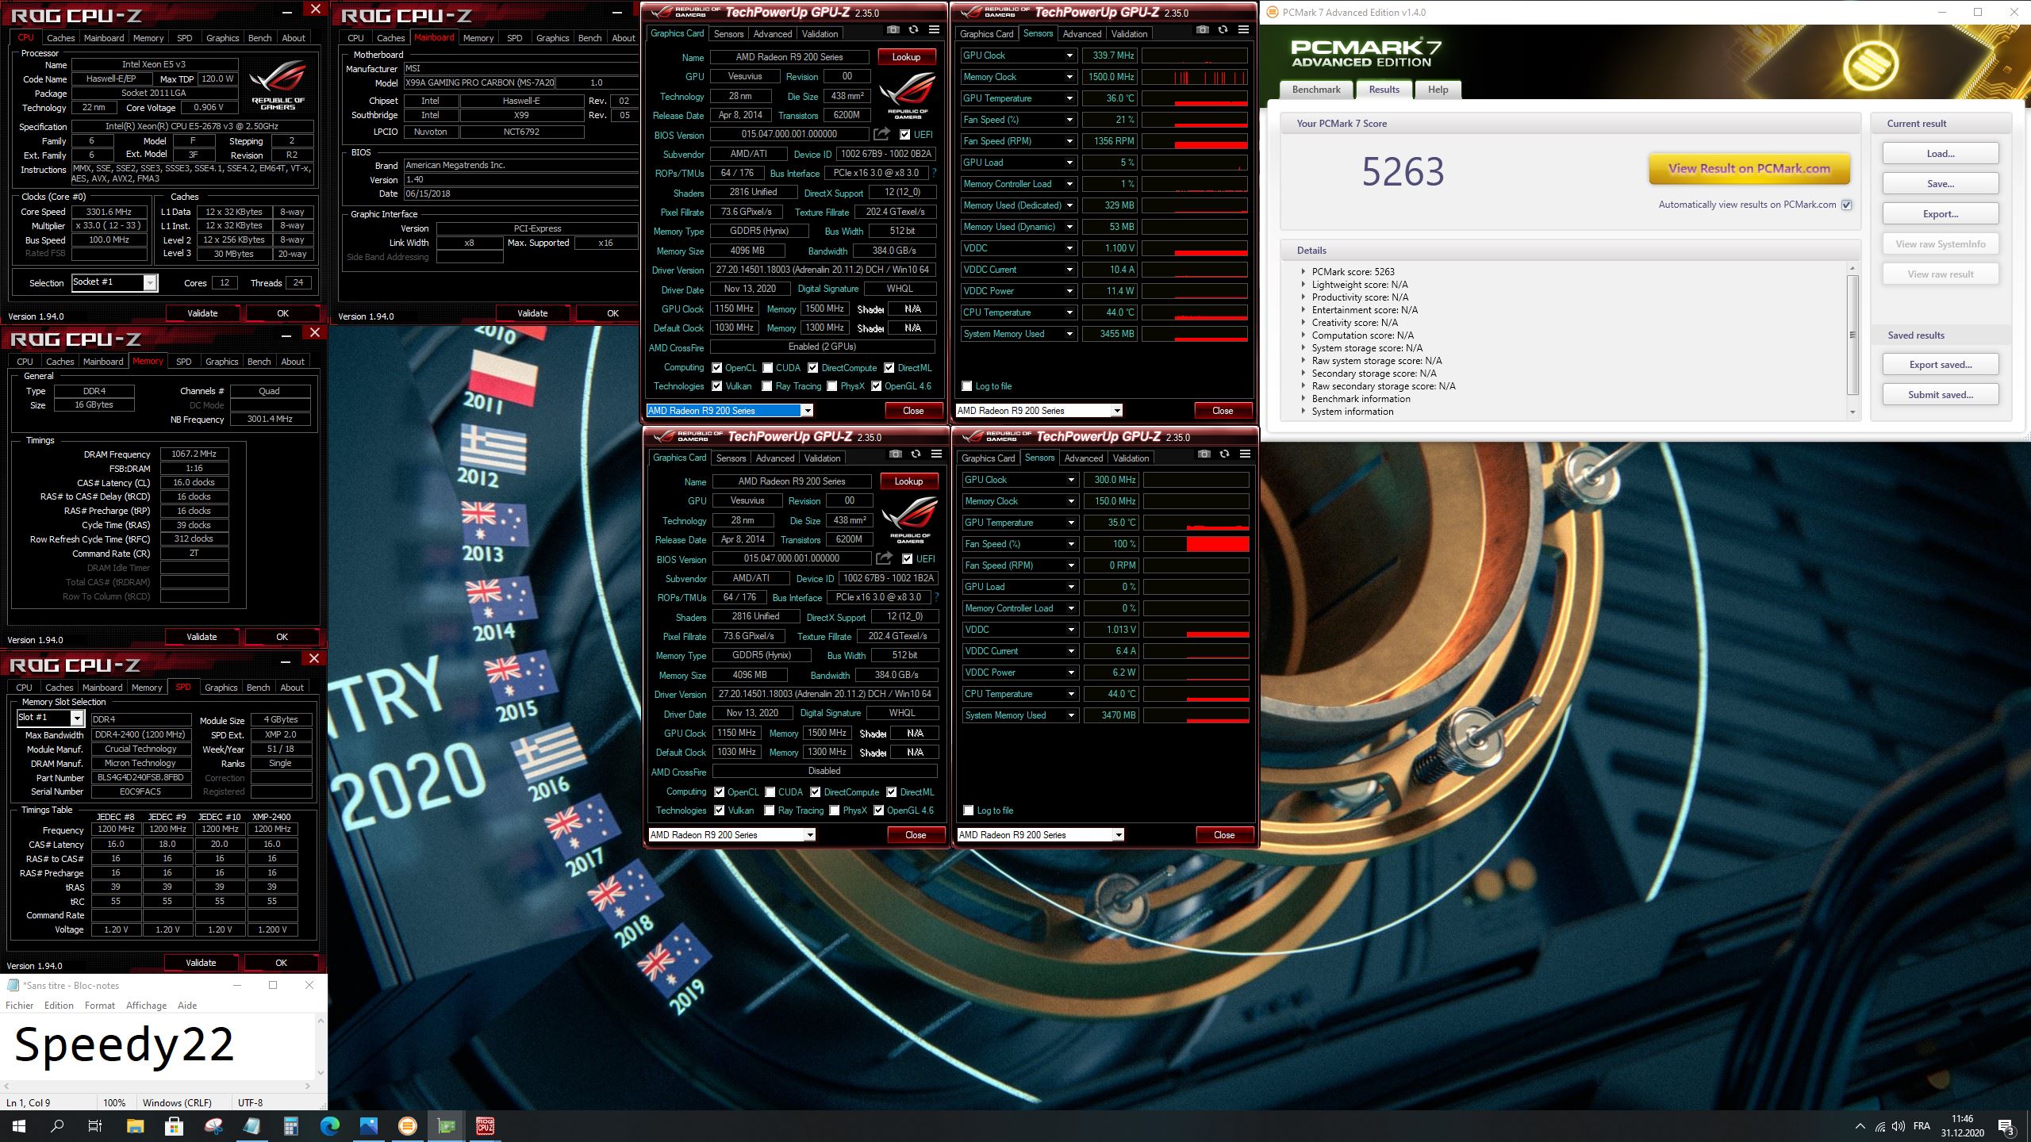The height and width of the screenshot is (1142, 2031).
Task: Click refresh icon in bottom-right GPU-Z Sensors window
Action: point(1225,454)
